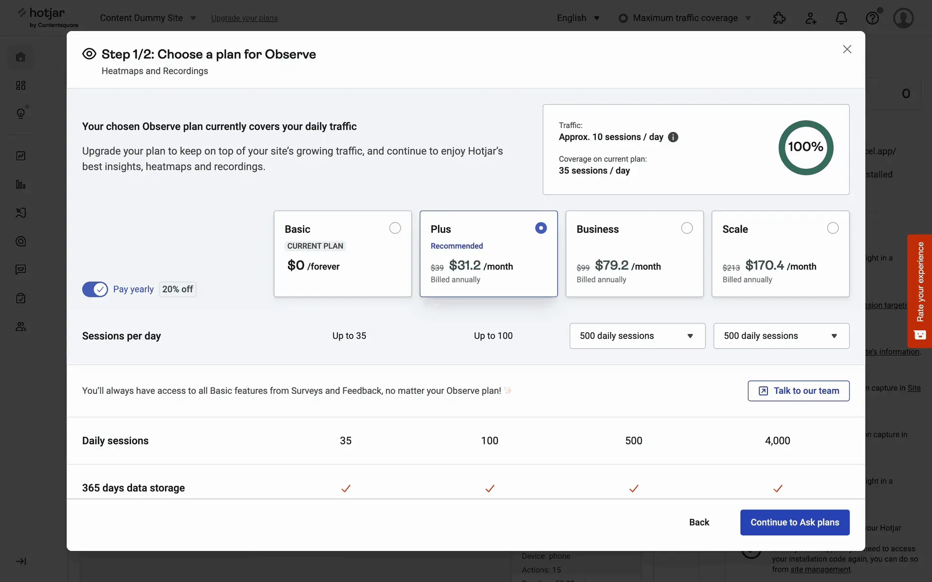This screenshot has height=582, width=932.
Task: Open the dashboard grid icon in sidebar
Action: click(x=21, y=85)
